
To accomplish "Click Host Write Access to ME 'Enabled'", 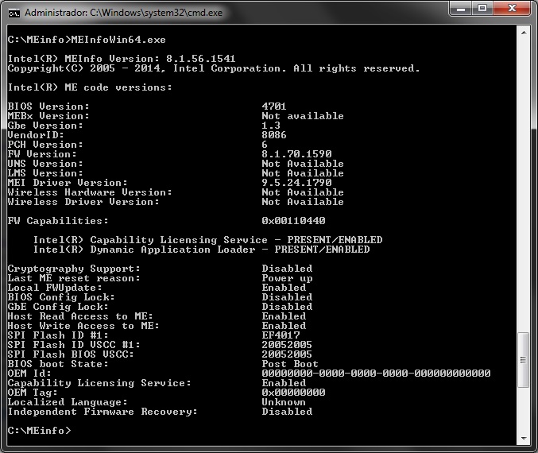I will point(284,326).
